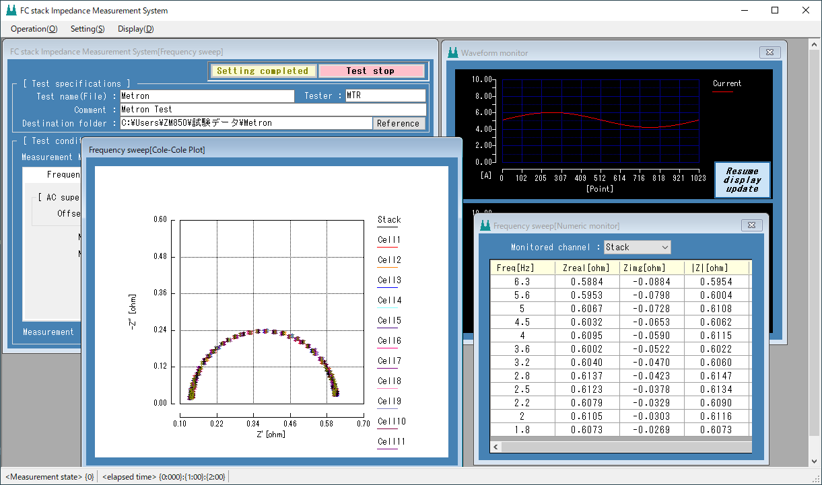Click the Zimg[ohm] column header

[x=652, y=268]
